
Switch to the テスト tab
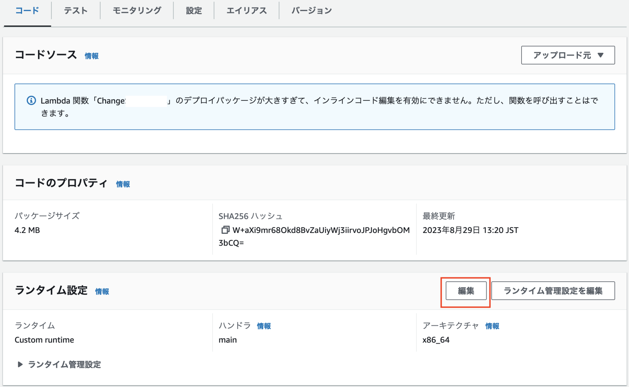pos(75,10)
